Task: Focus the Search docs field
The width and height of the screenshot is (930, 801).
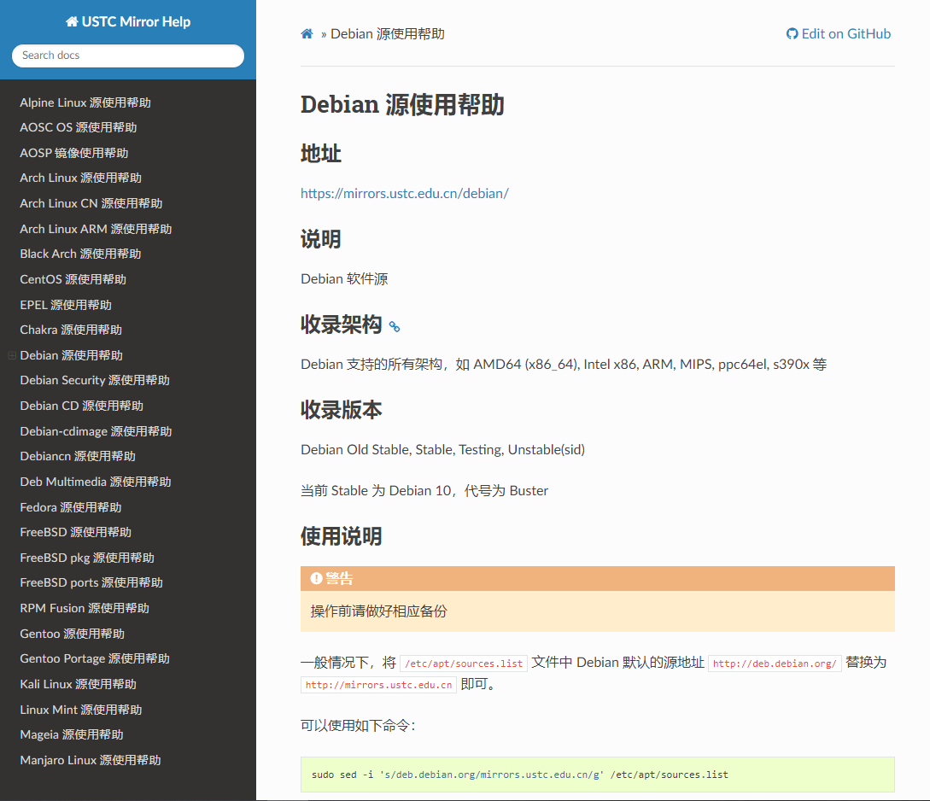Action: [x=128, y=56]
